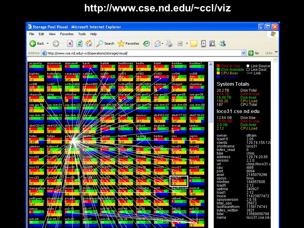Open the File menu
This screenshot has height=228, width=304.
32,34
